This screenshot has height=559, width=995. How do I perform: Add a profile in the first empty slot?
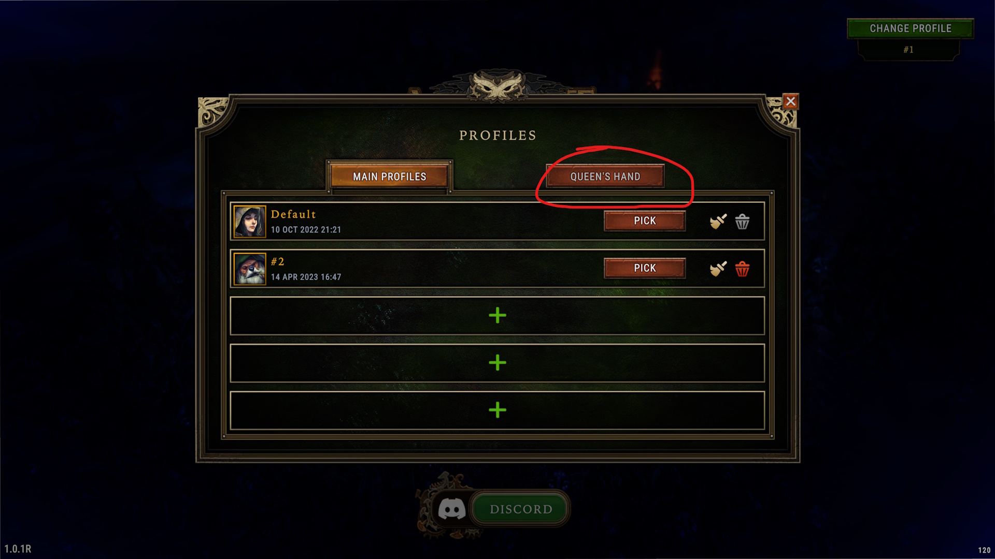coord(497,316)
